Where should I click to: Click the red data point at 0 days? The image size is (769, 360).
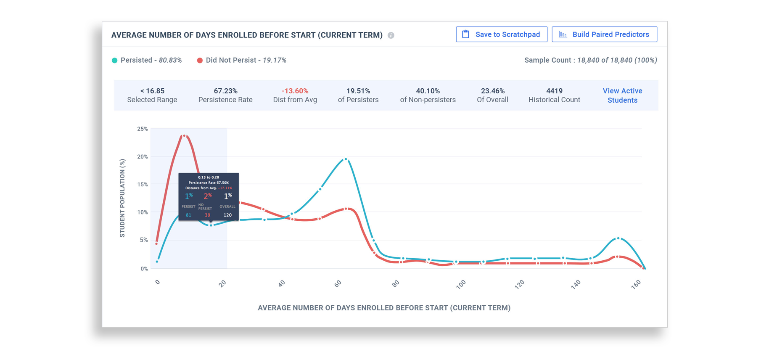click(157, 244)
